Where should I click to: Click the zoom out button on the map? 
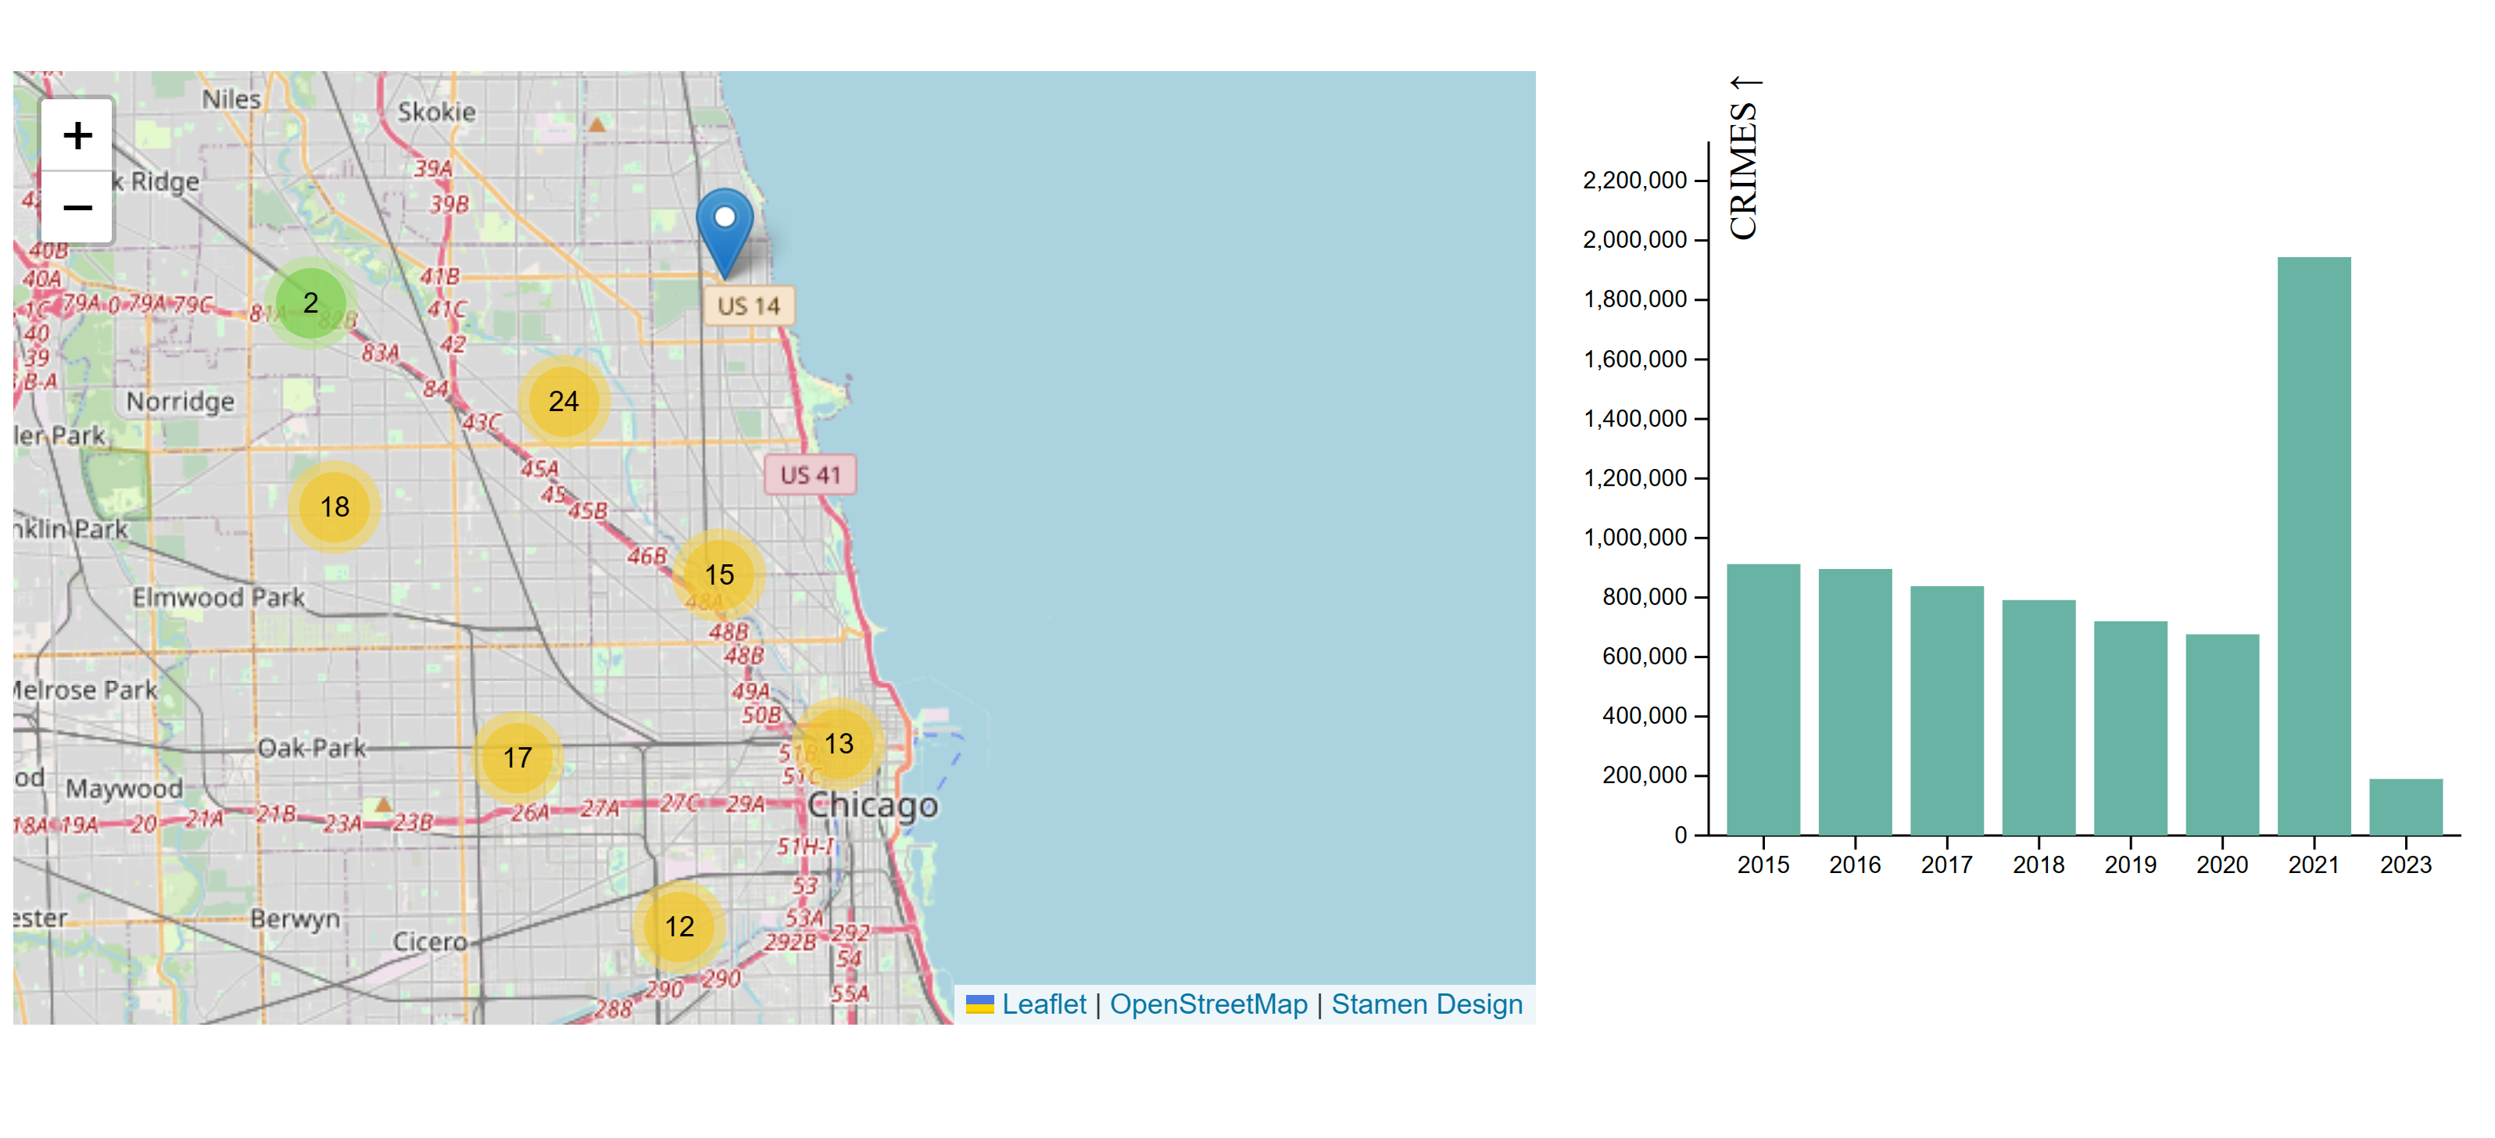pyautogui.click(x=77, y=206)
